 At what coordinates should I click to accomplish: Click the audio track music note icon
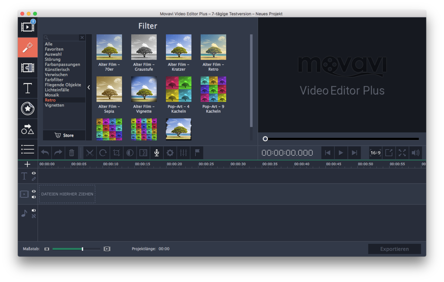pos(24,213)
